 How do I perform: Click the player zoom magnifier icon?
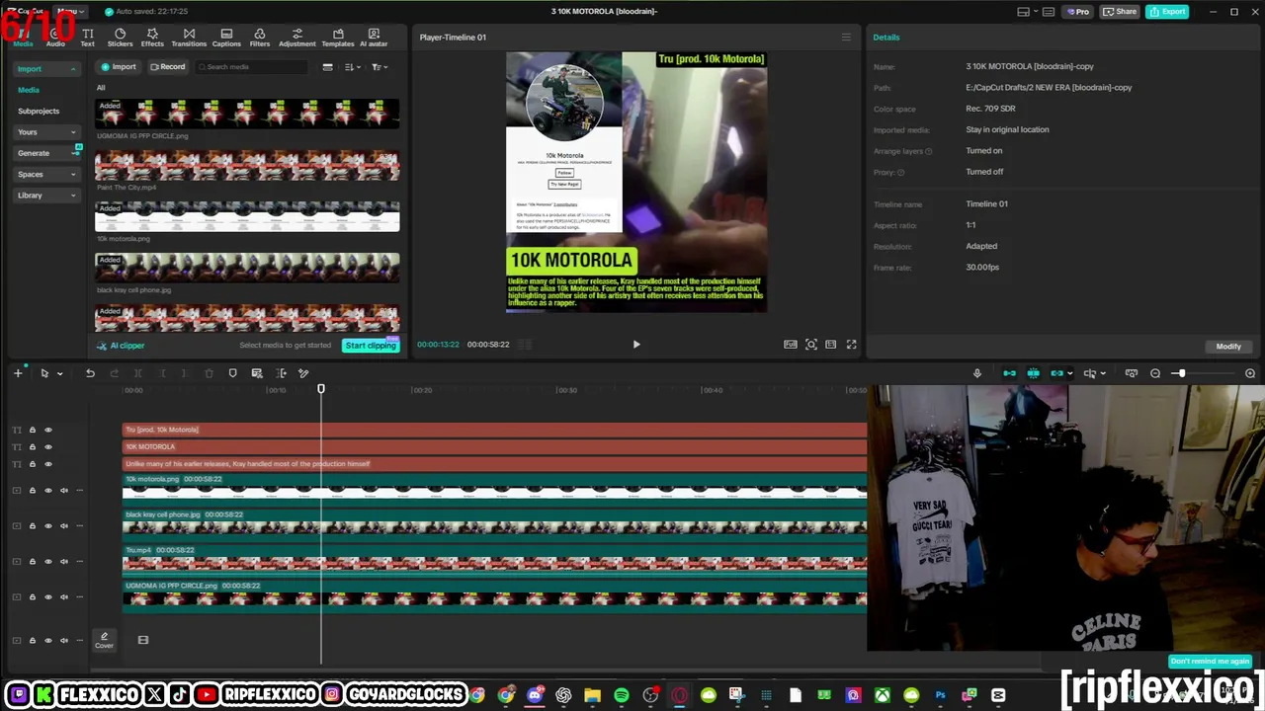point(811,345)
